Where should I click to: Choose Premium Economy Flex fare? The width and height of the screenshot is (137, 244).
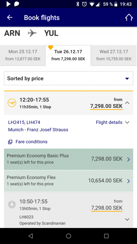68,181
